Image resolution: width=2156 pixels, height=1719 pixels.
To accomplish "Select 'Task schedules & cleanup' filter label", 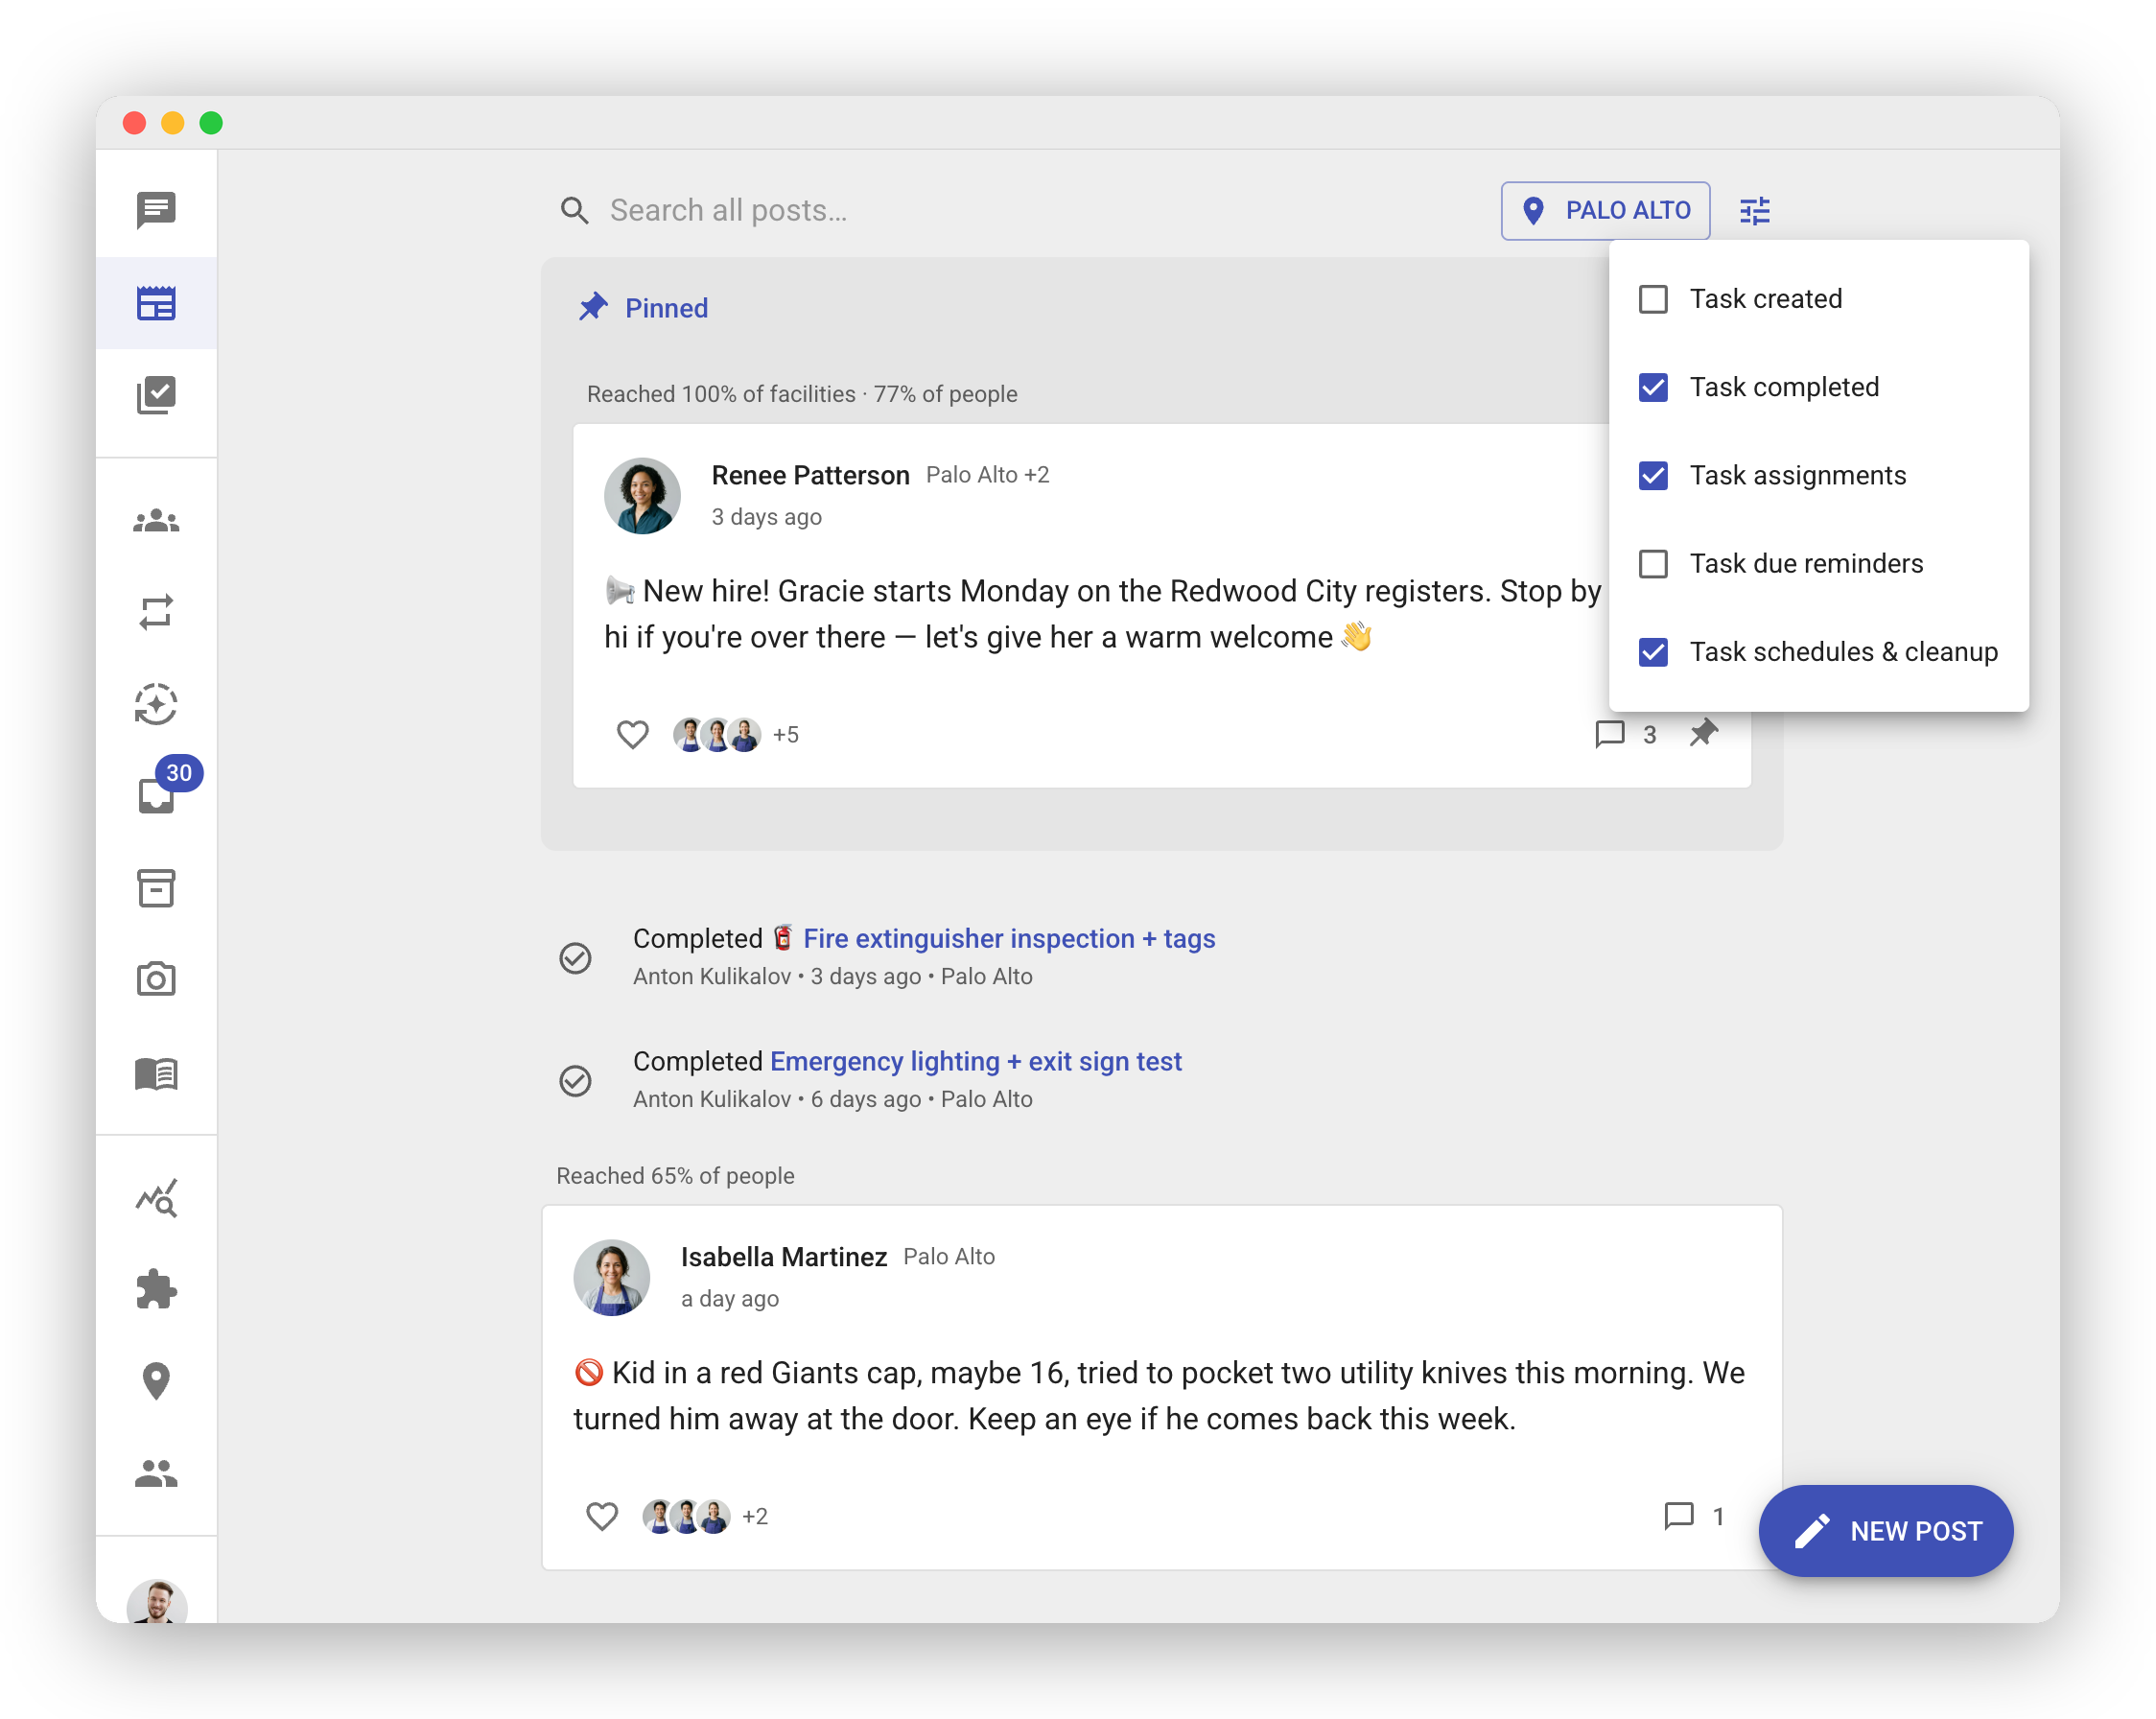I will point(1843,652).
